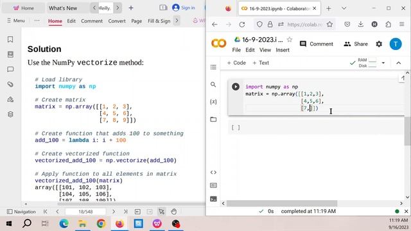Run the Colab code cell
The image size is (411, 231).
pos(236,87)
